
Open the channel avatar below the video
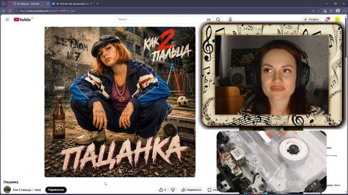tap(7, 190)
